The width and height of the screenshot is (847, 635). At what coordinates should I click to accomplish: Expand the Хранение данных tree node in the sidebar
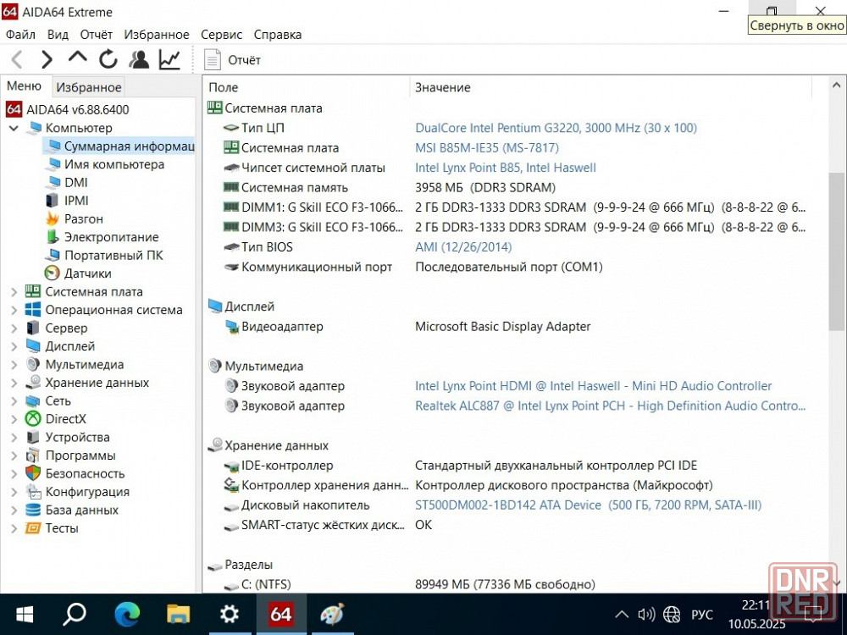coord(14,383)
